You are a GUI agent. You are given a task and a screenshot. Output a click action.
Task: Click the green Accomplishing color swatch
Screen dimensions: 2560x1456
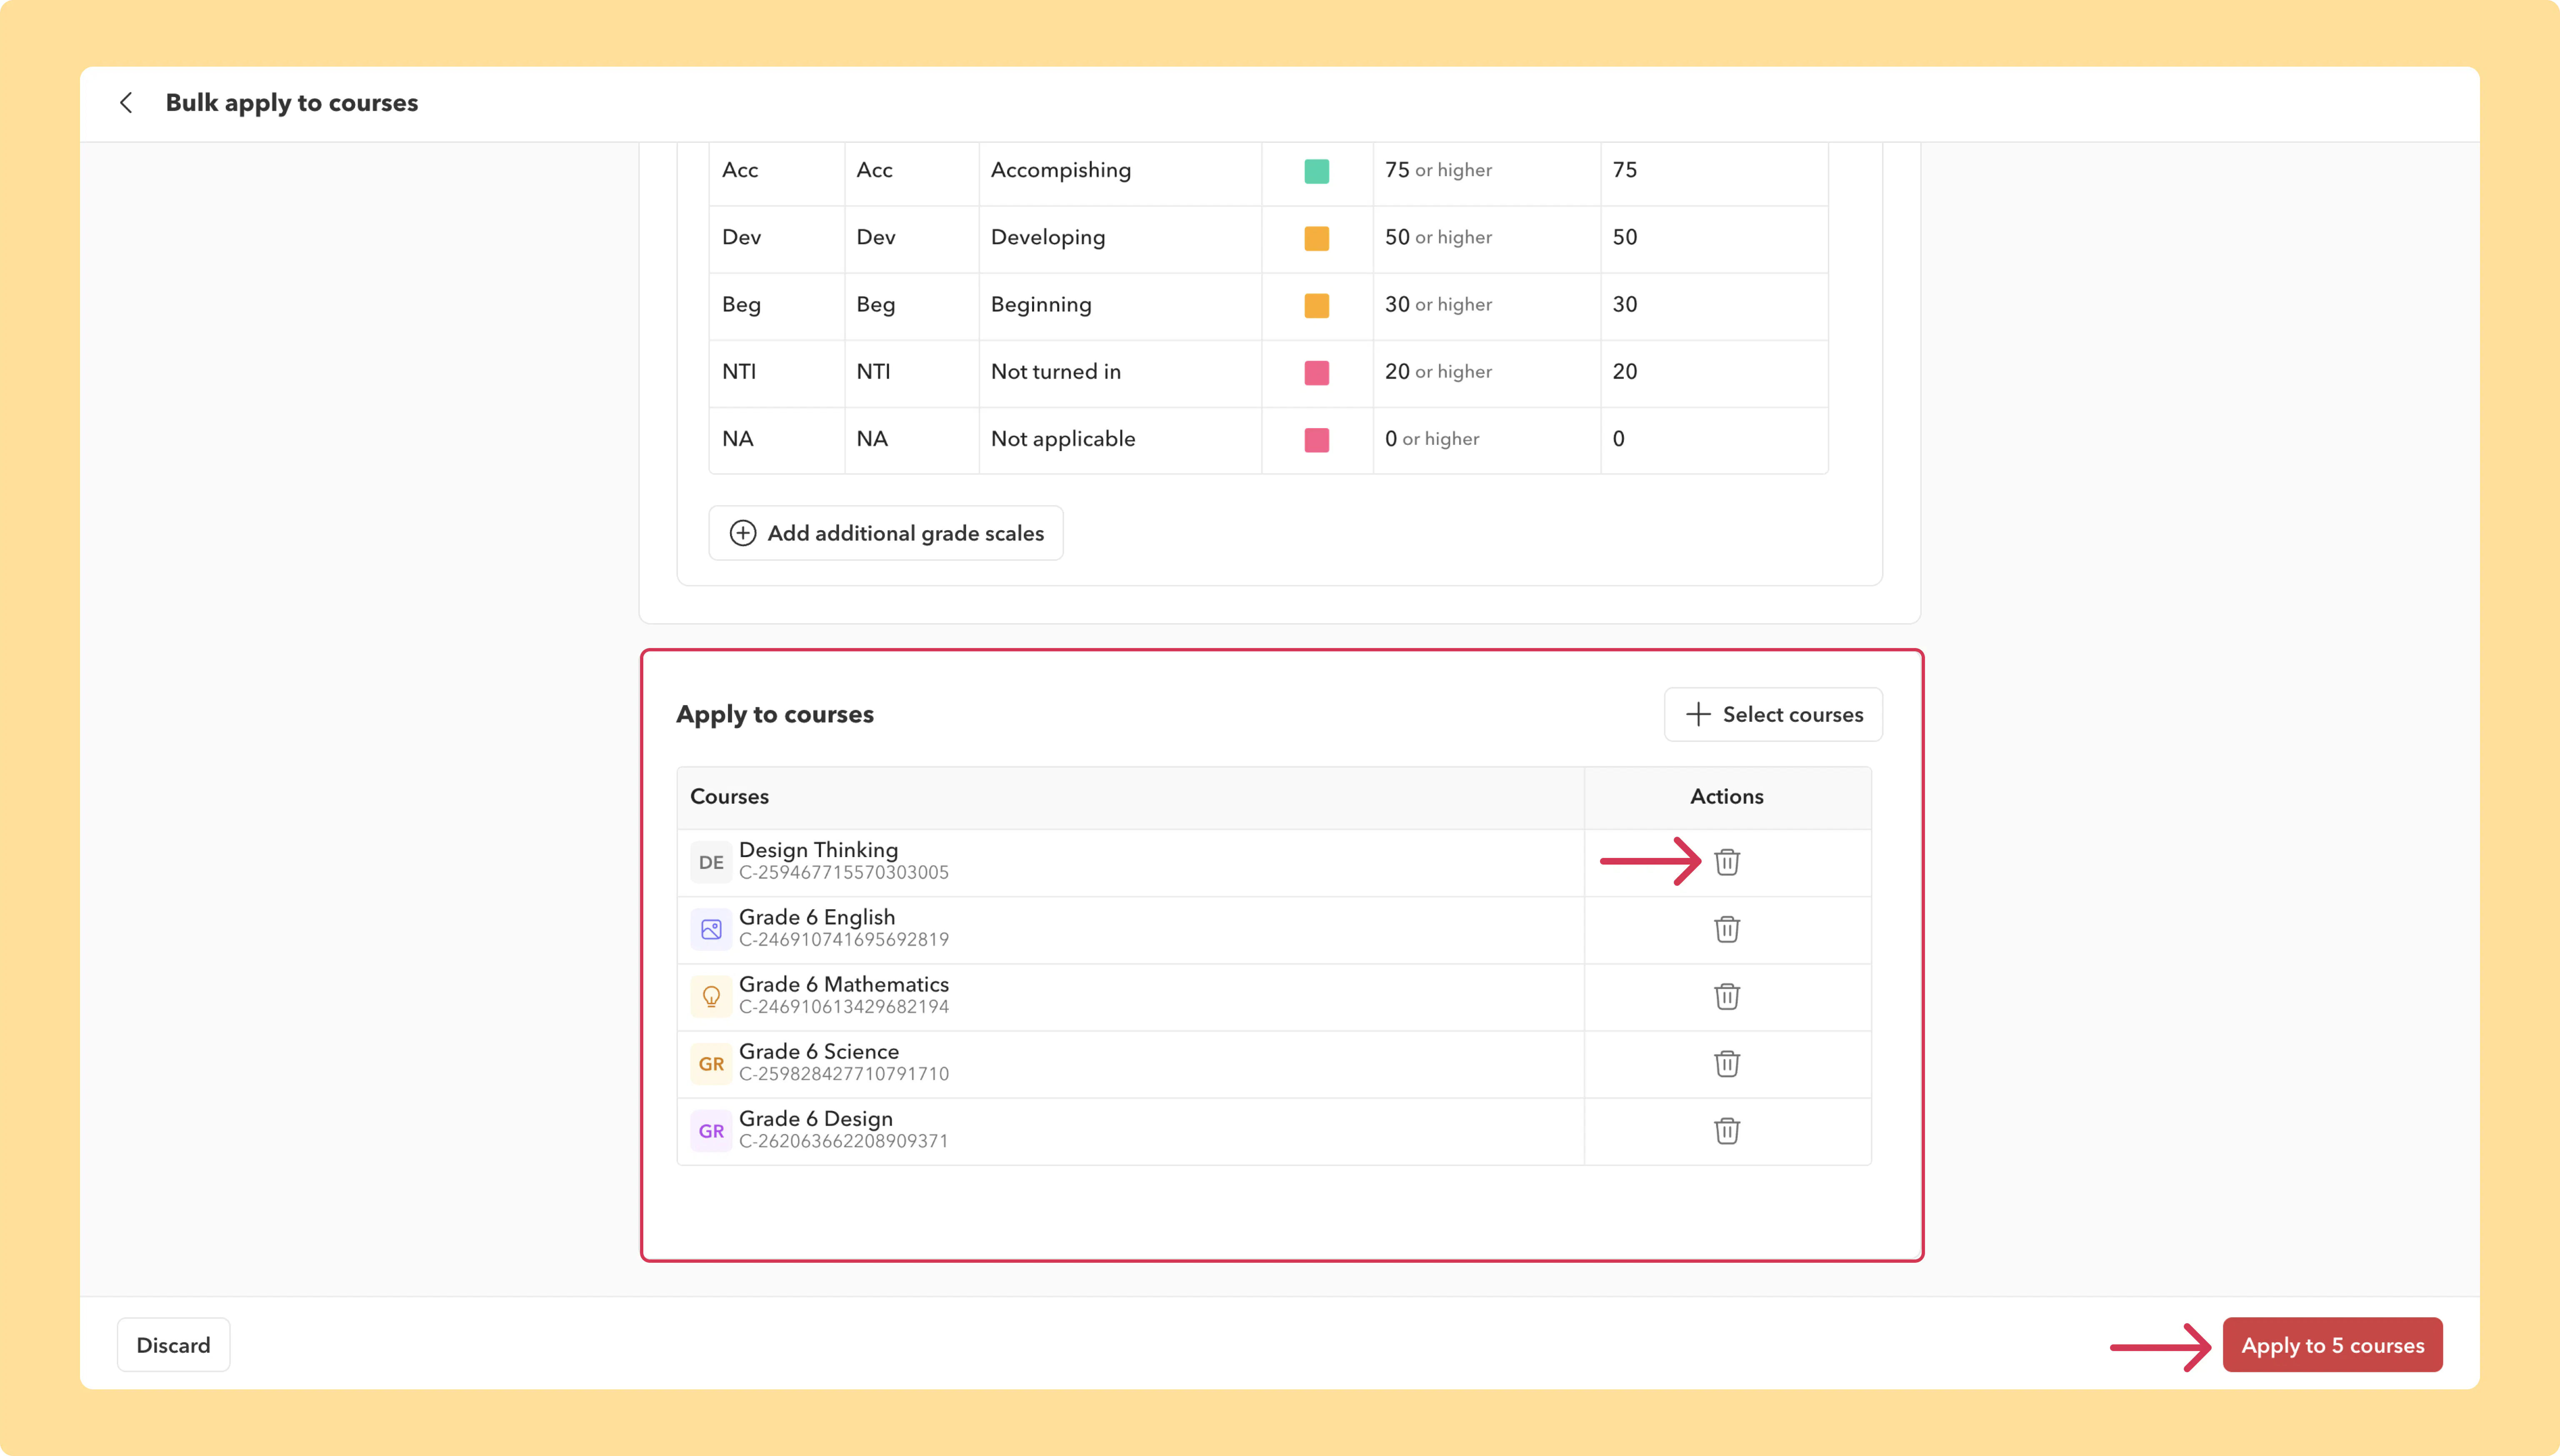(x=1317, y=171)
